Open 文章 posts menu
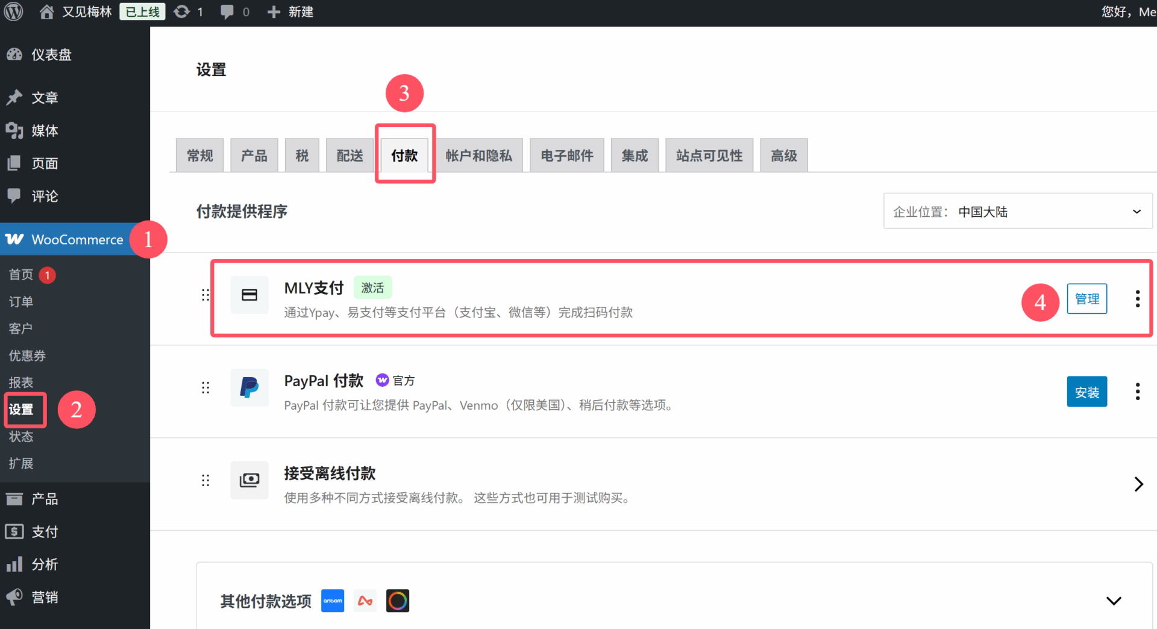 (x=75, y=98)
